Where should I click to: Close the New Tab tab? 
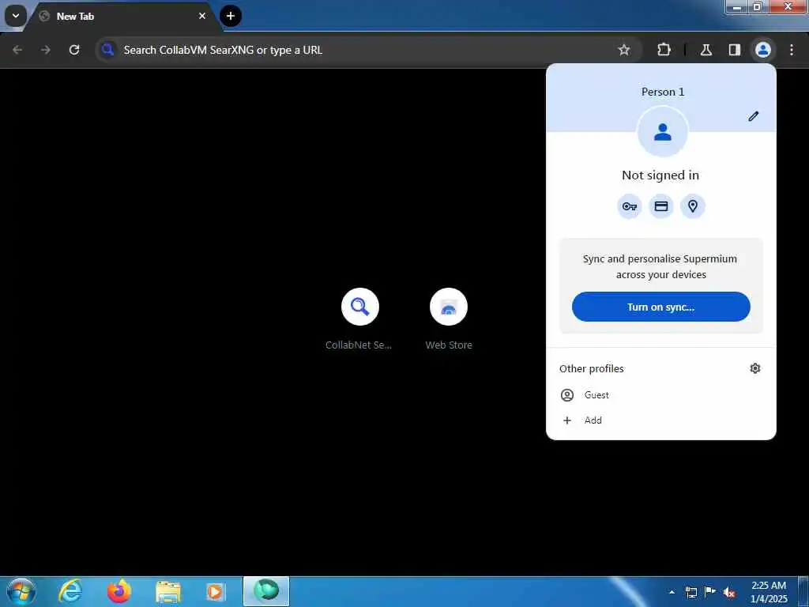(202, 16)
